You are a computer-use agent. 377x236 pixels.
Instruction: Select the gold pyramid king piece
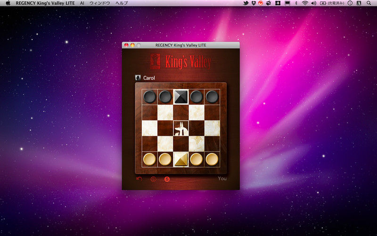point(181,160)
